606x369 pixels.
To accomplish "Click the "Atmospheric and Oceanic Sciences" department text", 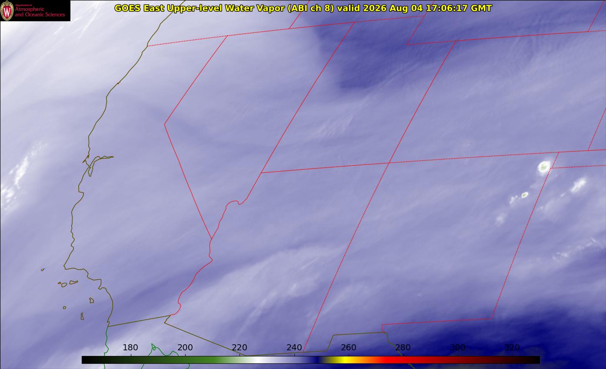I will 40,12.
